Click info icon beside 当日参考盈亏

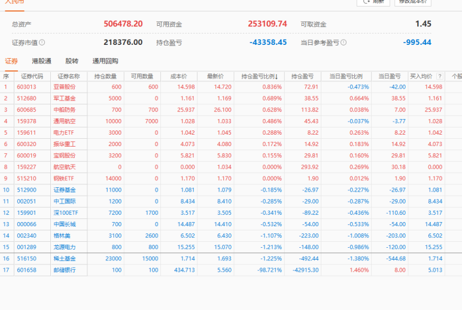(x=344, y=42)
